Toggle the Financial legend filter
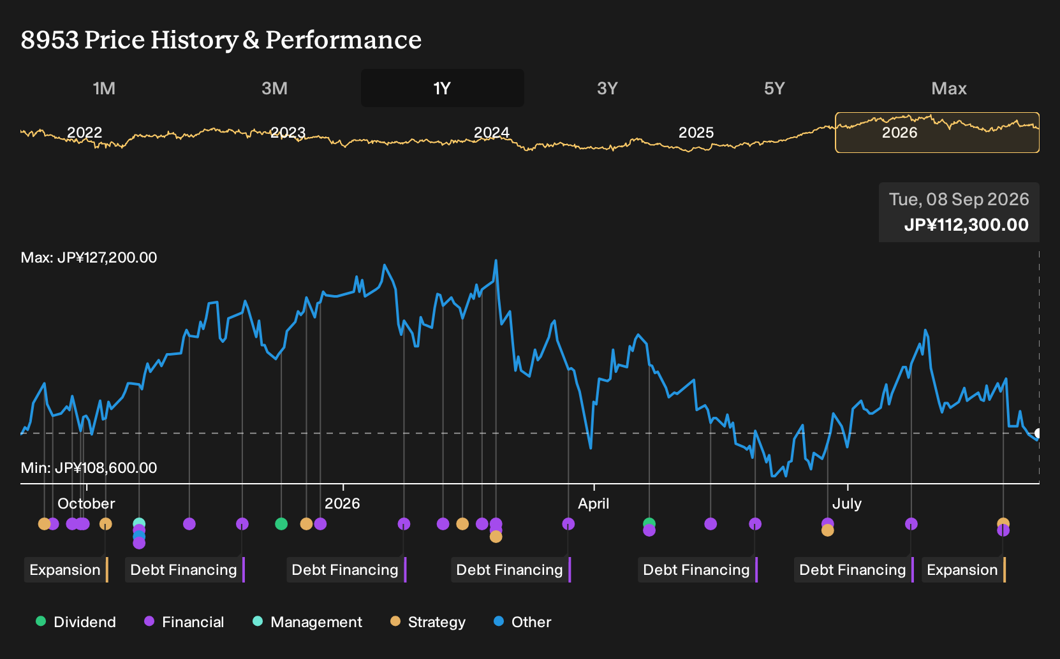1060x659 pixels. pyautogui.click(x=184, y=622)
